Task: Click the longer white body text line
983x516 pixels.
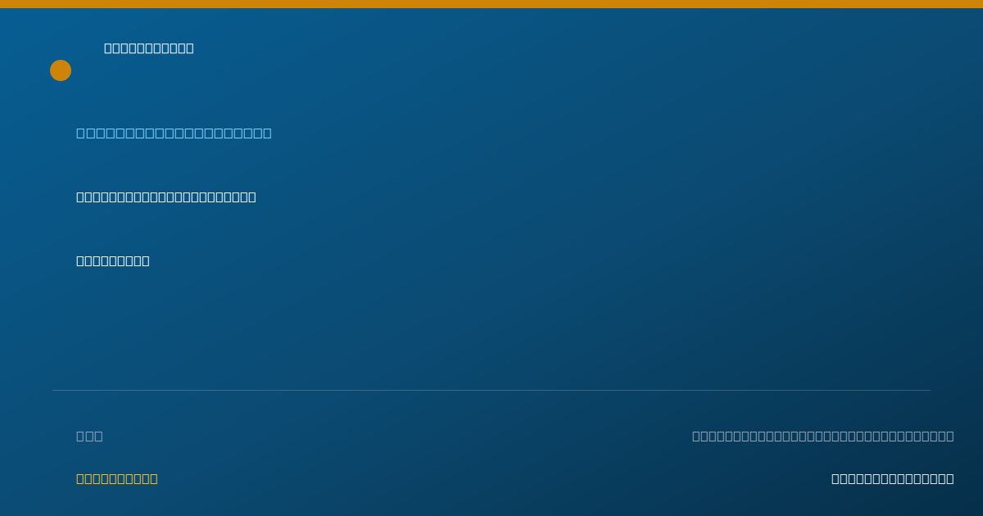Action: pos(166,197)
